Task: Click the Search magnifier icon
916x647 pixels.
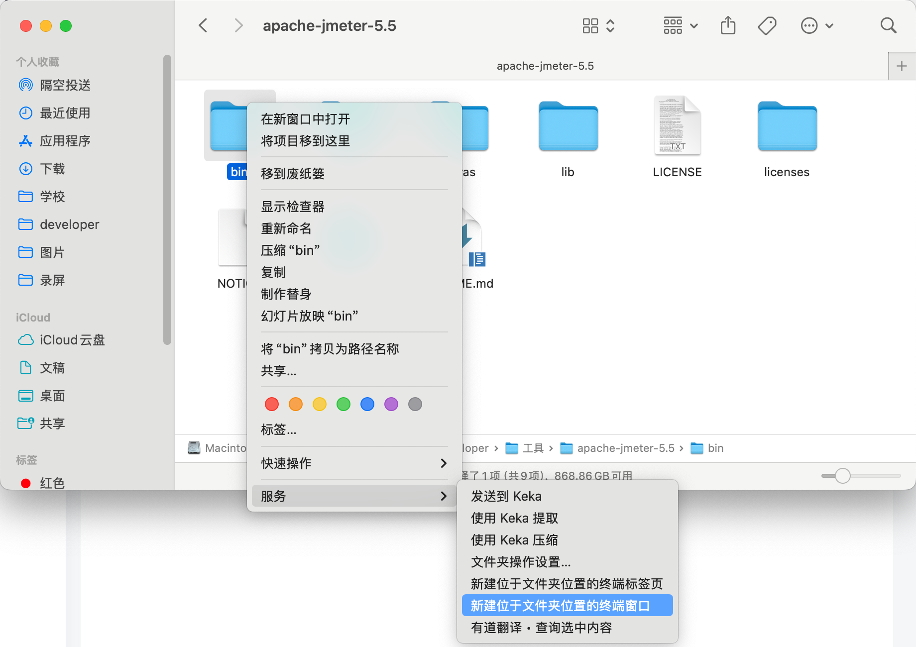Action: coord(888,25)
